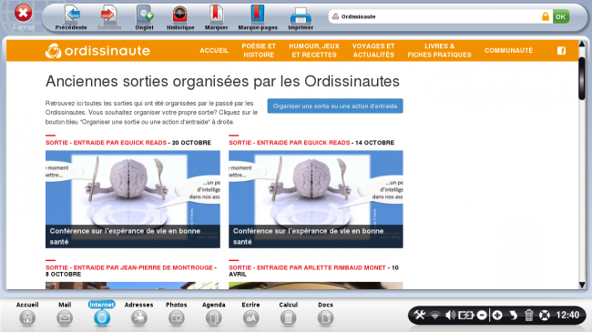The image size is (592, 332).
Task: Open LIVRES & FICHES PRATIQUES section
Action: click(x=440, y=51)
